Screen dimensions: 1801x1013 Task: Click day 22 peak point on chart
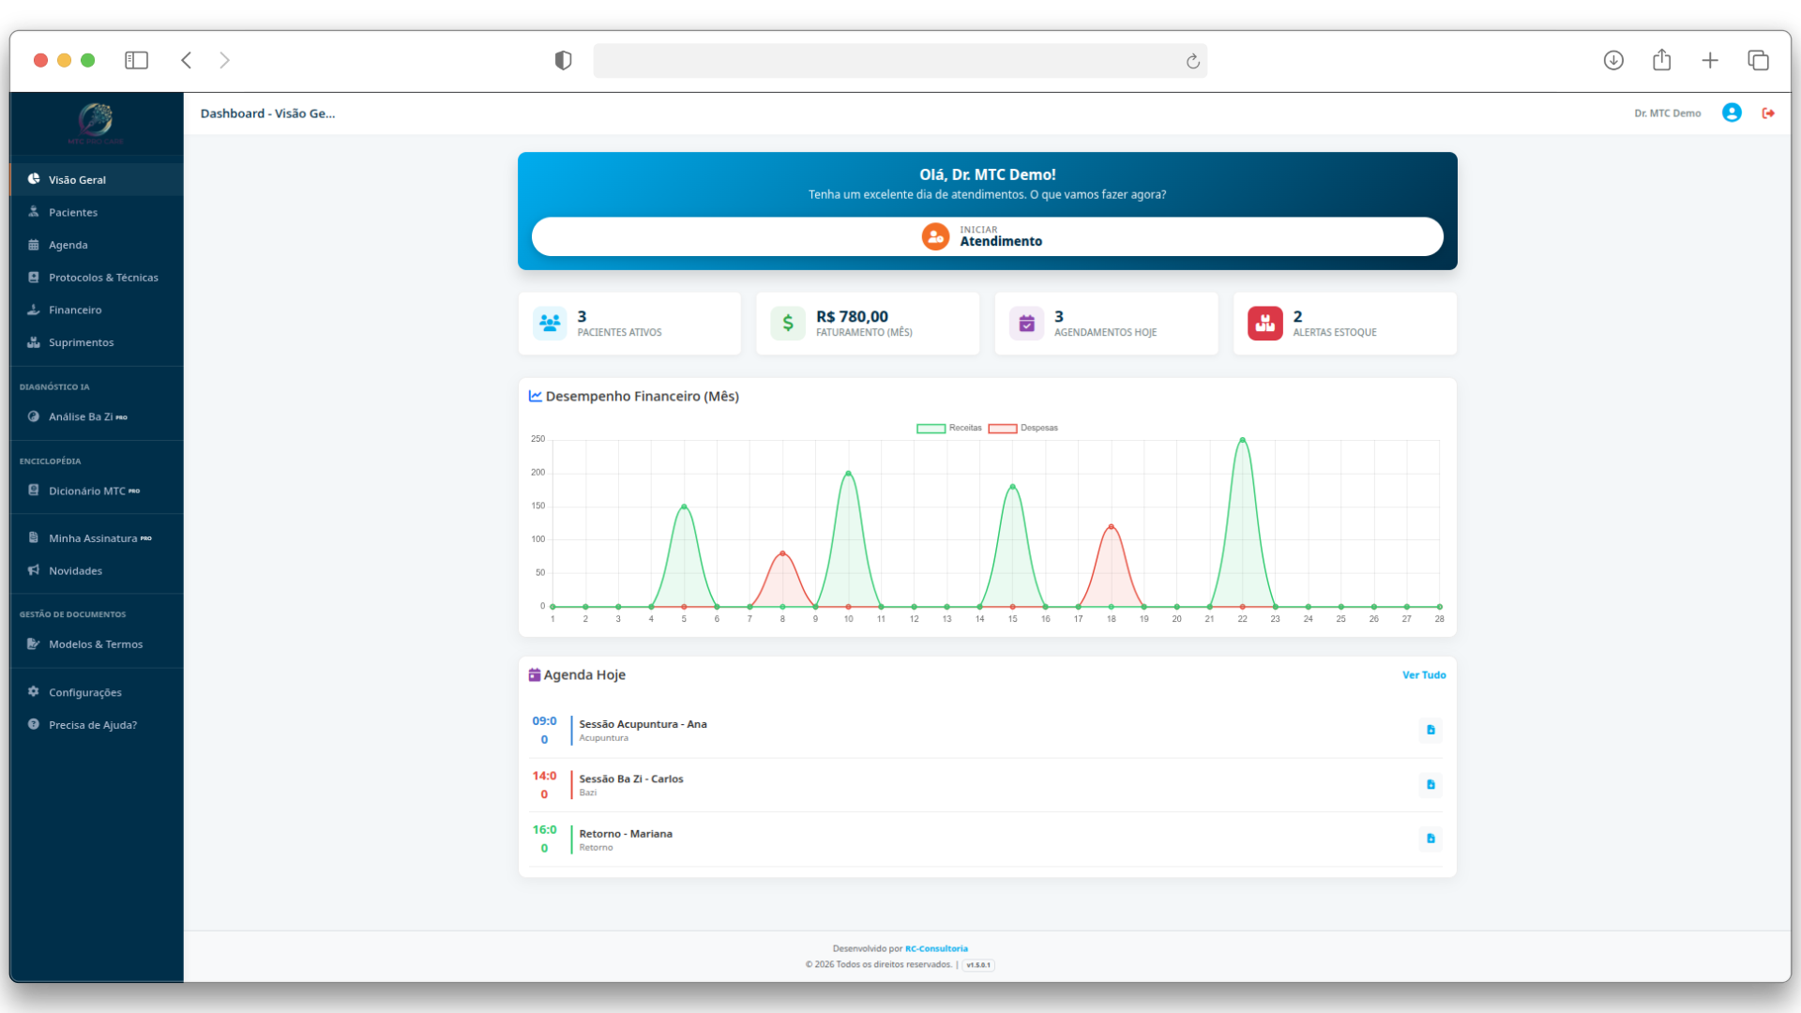click(1242, 440)
